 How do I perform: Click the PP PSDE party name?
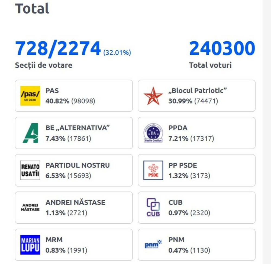click(x=183, y=165)
